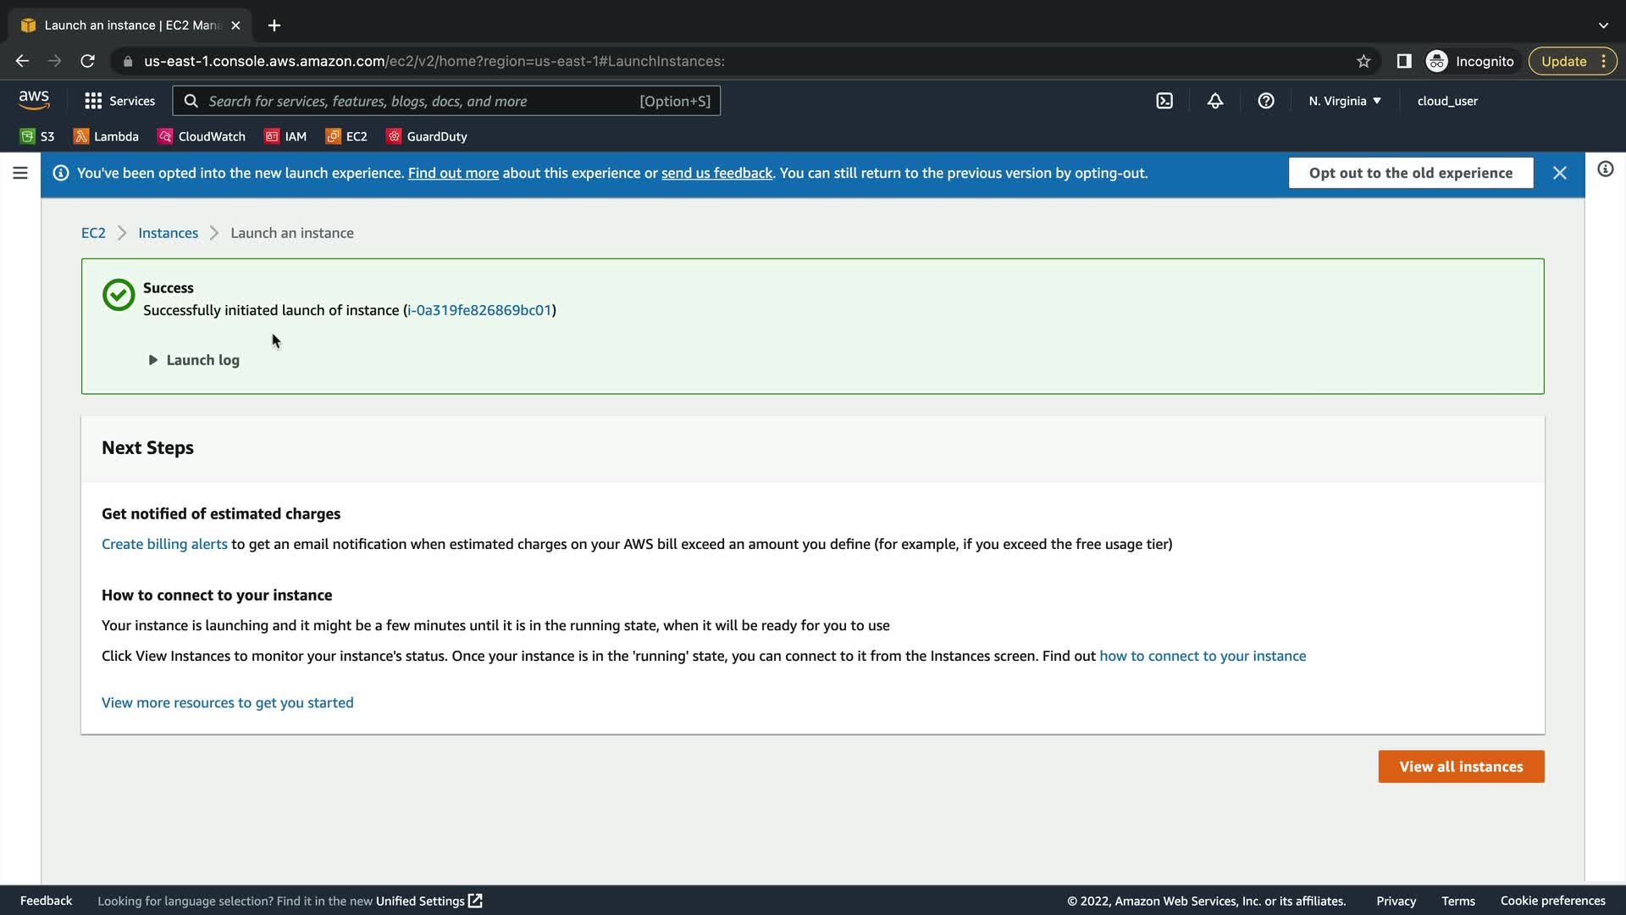The width and height of the screenshot is (1626, 915).
Task: Click the View all instances button
Action: 1461,767
